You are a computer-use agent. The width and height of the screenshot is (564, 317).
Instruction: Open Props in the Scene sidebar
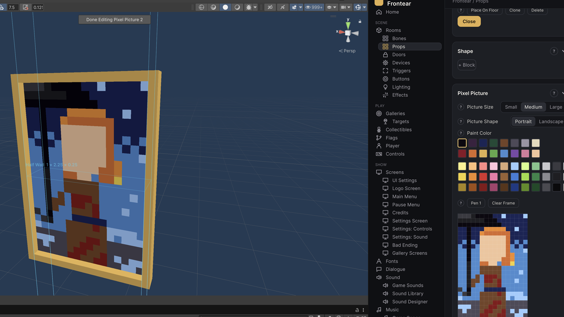(410, 47)
